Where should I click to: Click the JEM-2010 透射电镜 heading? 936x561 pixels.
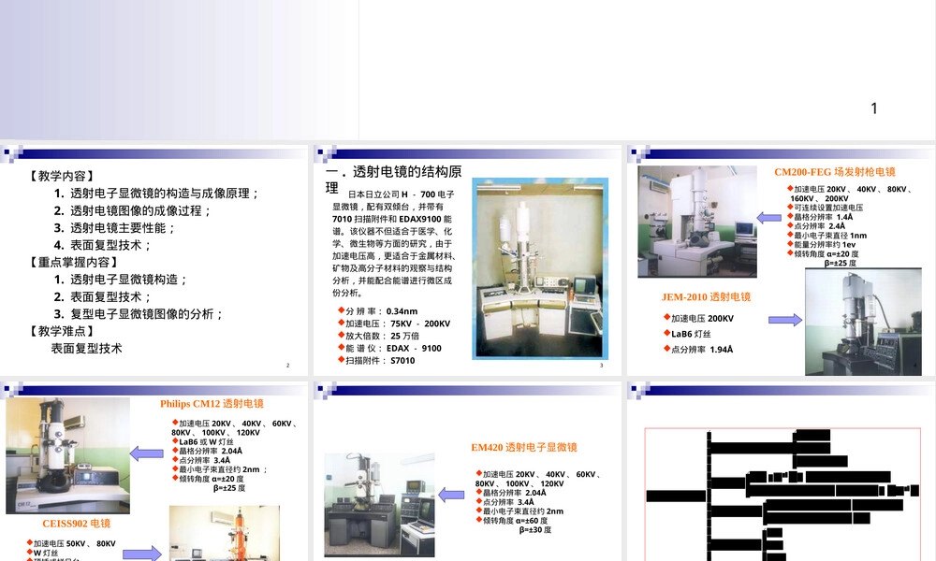click(x=706, y=297)
